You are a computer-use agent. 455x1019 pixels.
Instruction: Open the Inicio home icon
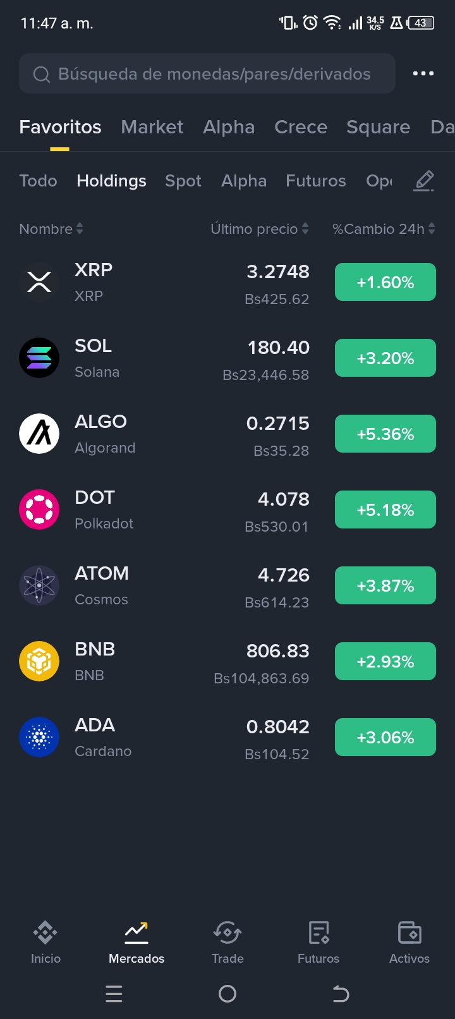point(45,932)
